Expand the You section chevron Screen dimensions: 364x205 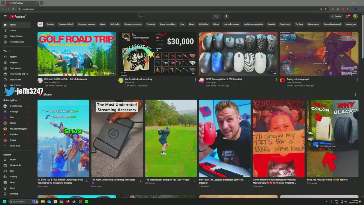(9, 51)
